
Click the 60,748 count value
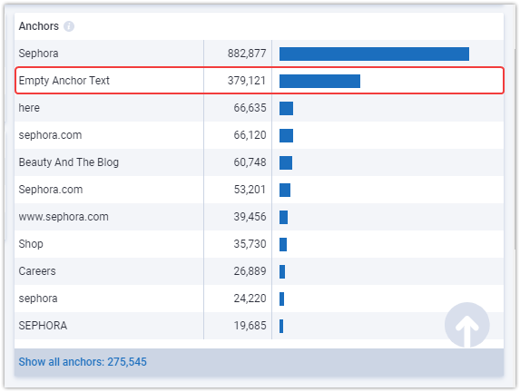(250, 162)
